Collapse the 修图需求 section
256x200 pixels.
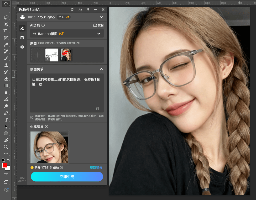[101, 69]
